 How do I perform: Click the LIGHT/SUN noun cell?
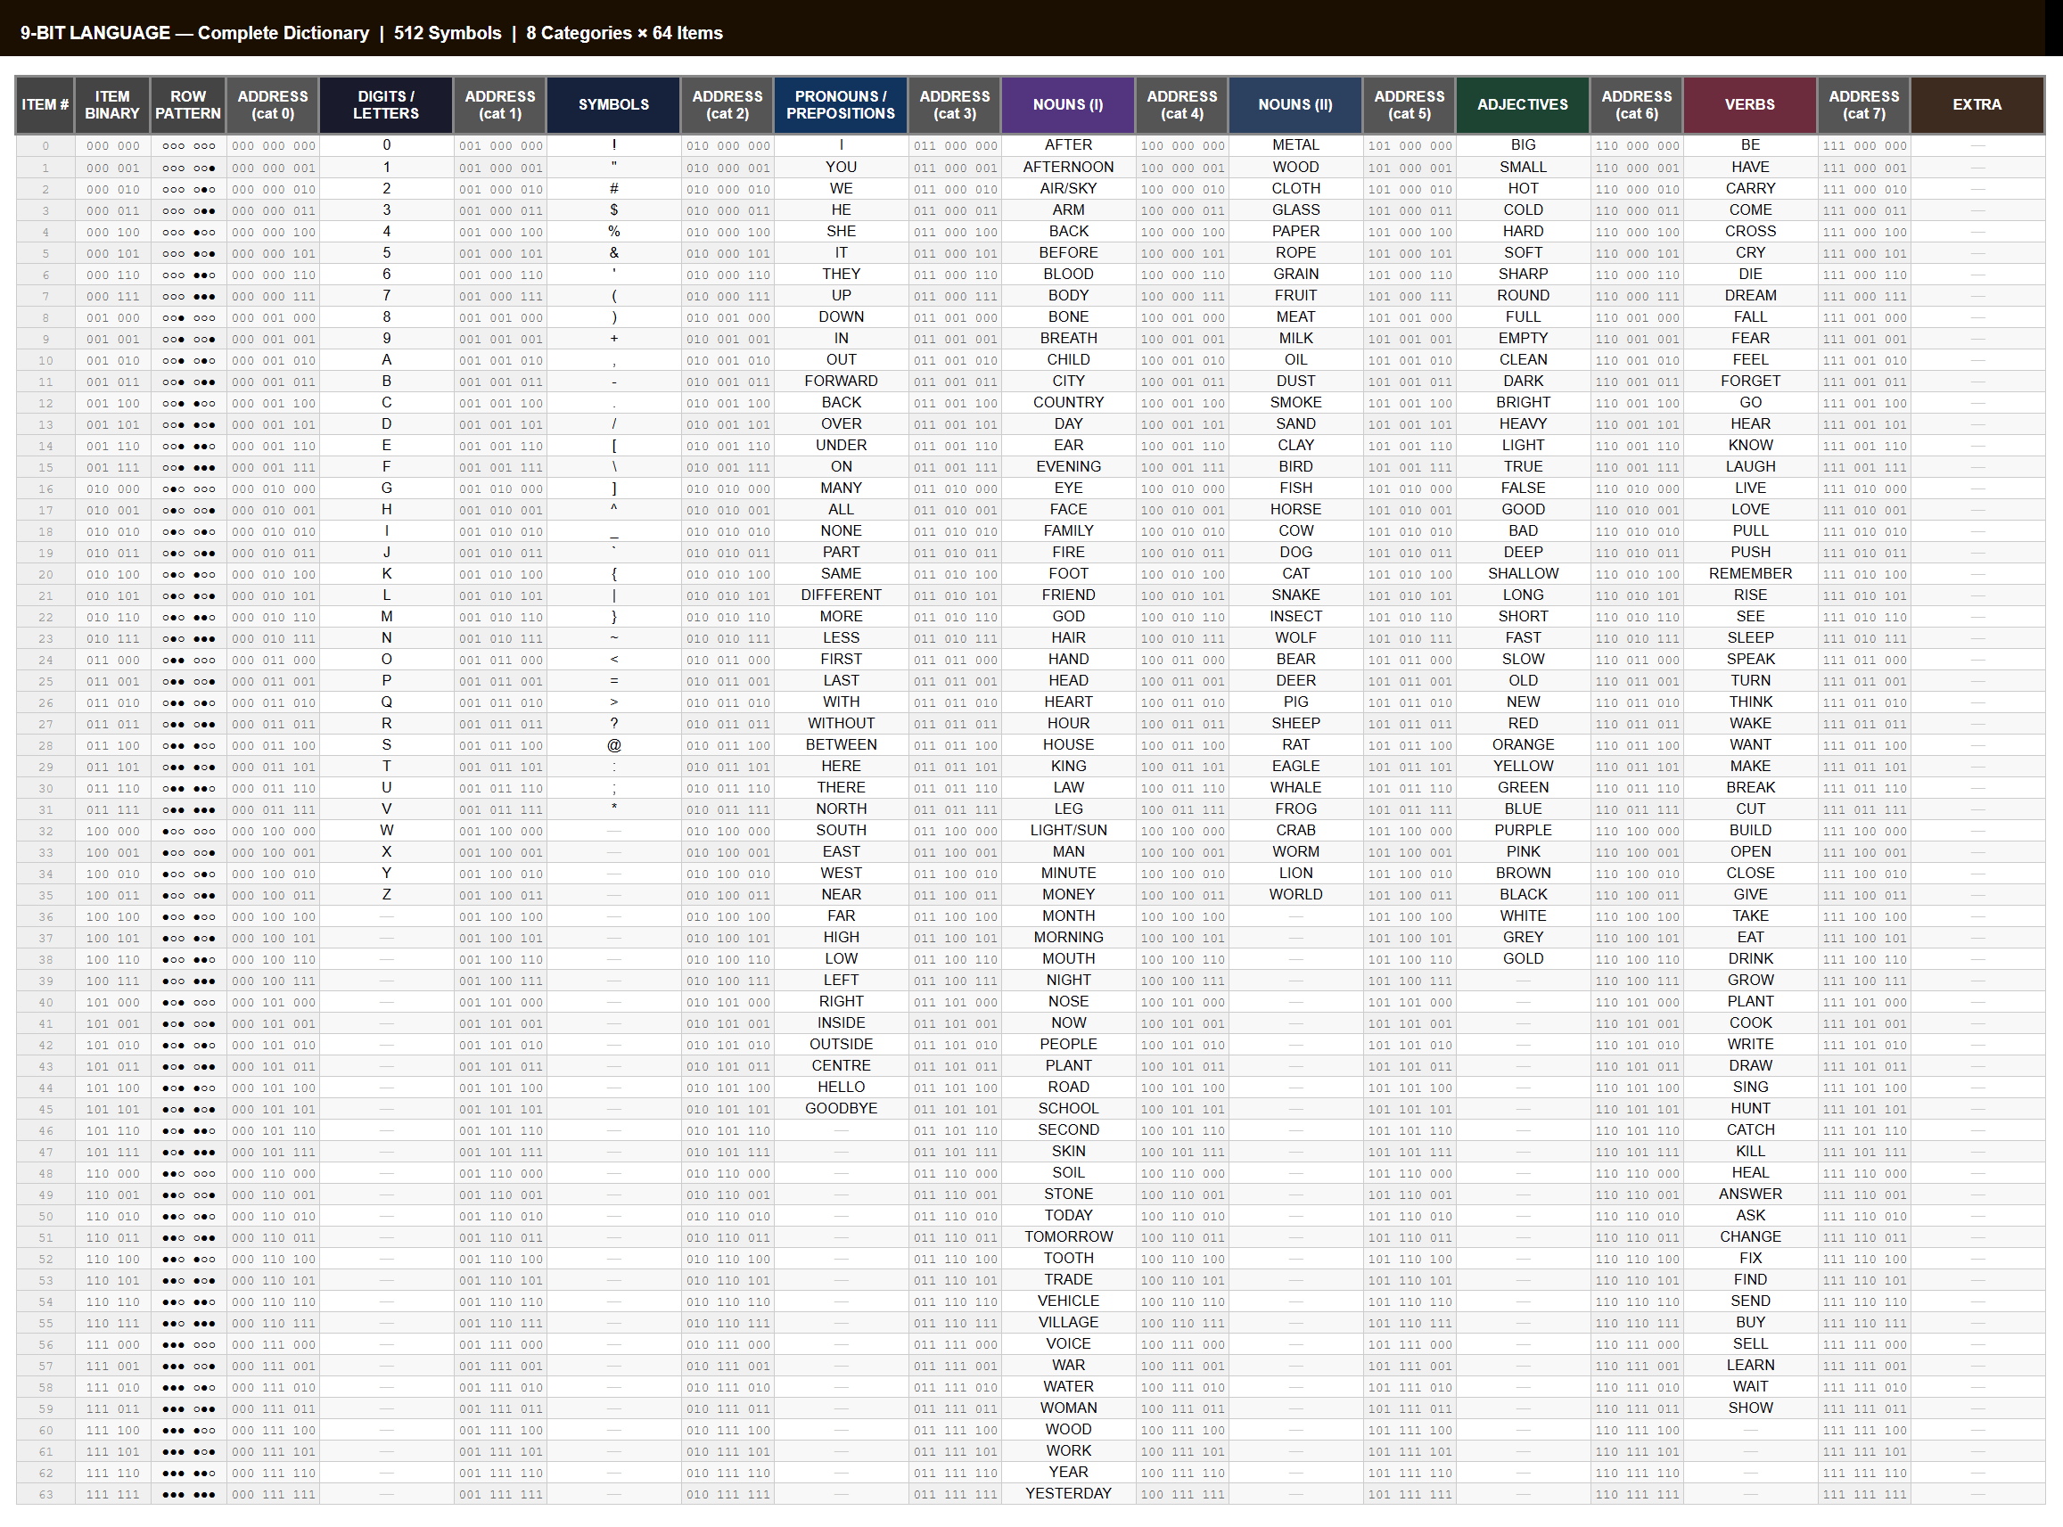[x=1067, y=830]
